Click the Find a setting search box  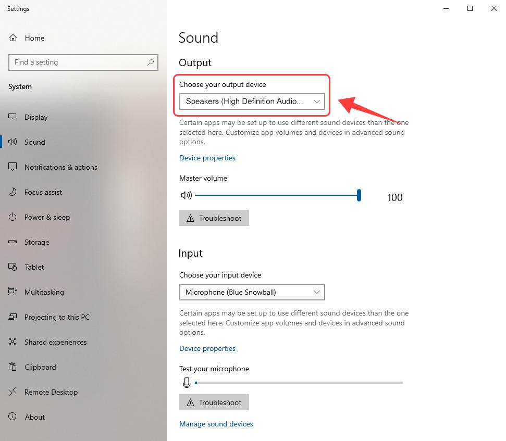(x=83, y=62)
